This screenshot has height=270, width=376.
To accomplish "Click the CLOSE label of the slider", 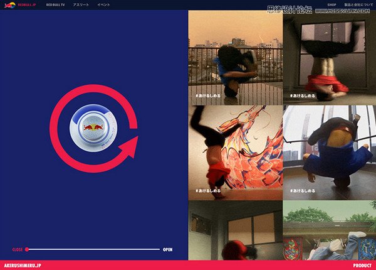I will [18, 249].
